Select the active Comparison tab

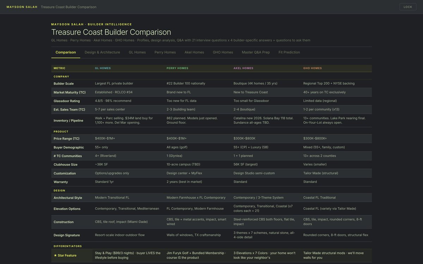coord(66,52)
